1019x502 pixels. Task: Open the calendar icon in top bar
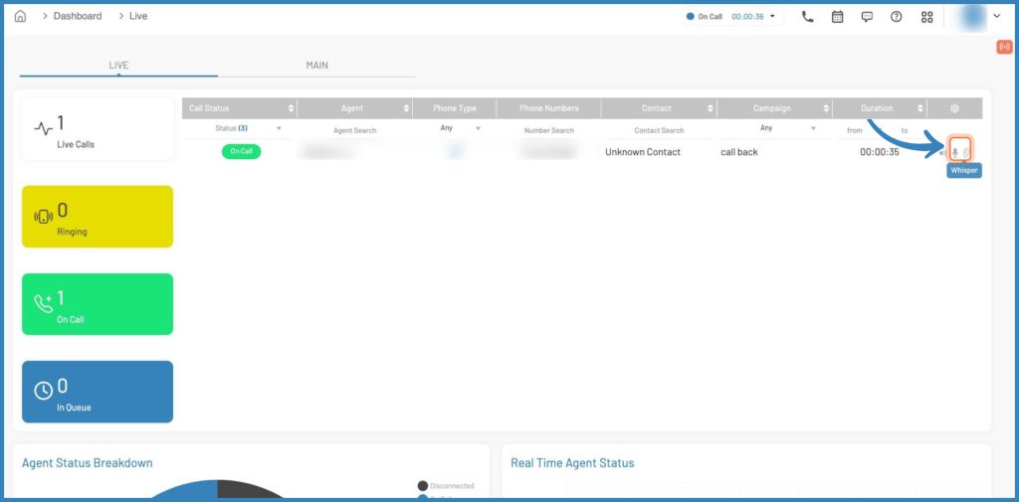pyautogui.click(x=837, y=17)
